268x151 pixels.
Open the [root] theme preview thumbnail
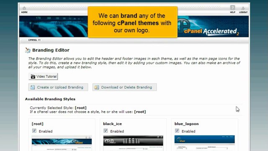tap(62, 143)
